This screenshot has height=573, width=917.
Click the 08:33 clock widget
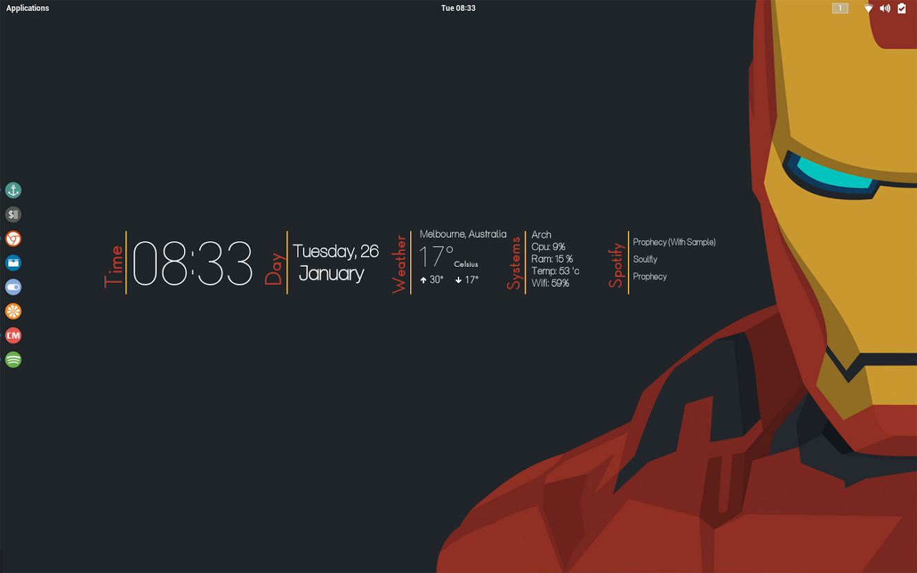pos(193,263)
